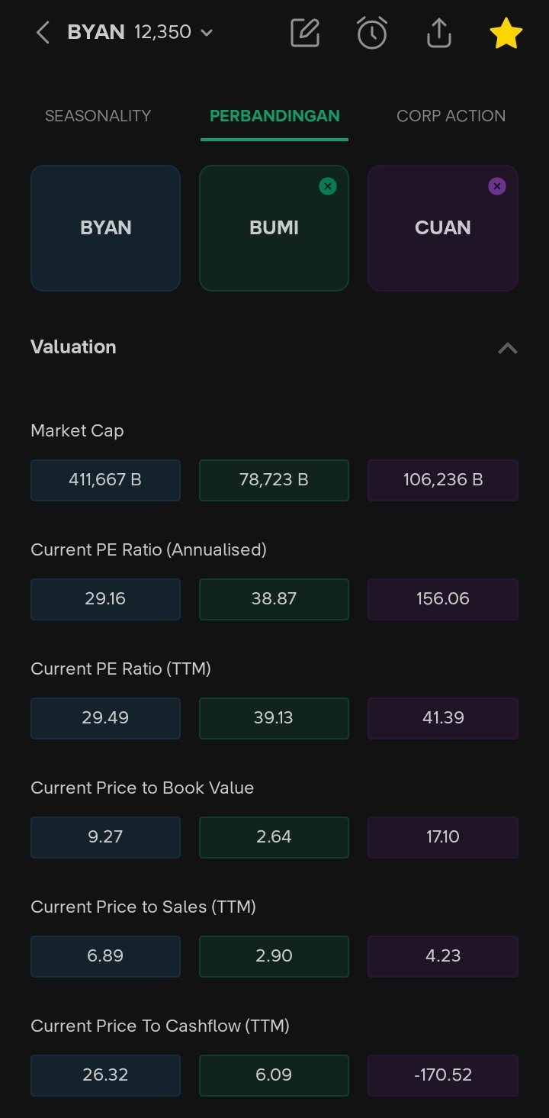Tap CUAN market cap 106,236 B
The width and height of the screenshot is (549, 1118).
tap(443, 480)
